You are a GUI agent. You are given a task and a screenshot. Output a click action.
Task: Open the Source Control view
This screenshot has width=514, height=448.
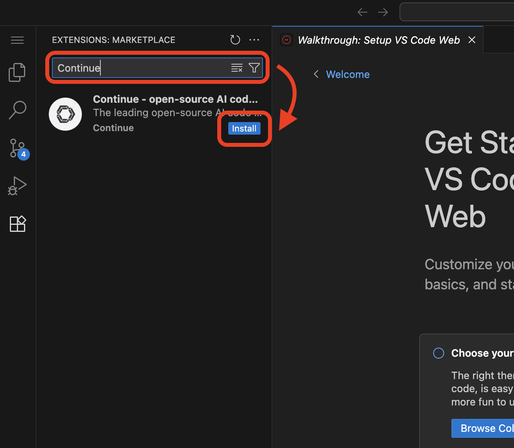click(x=17, y=148)
